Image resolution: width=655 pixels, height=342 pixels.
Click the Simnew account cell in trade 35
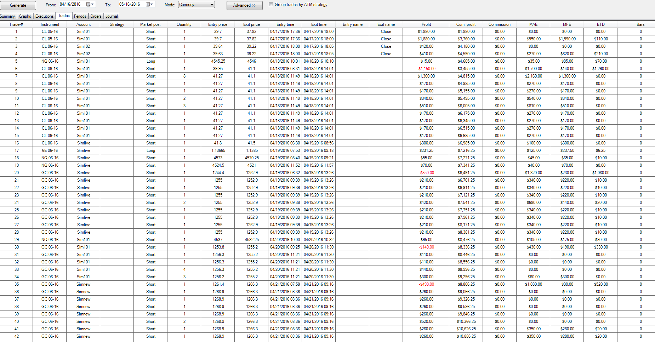tap(84, 284)
